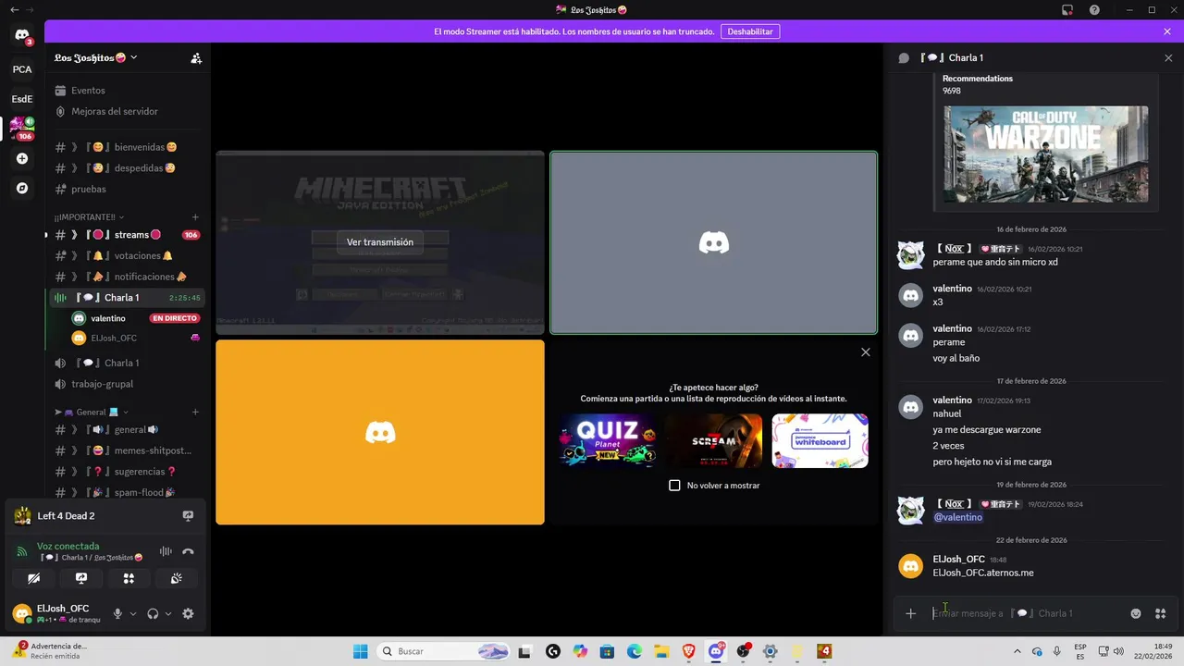
Task: Open the soundboard
Action: tap(176, 578)
